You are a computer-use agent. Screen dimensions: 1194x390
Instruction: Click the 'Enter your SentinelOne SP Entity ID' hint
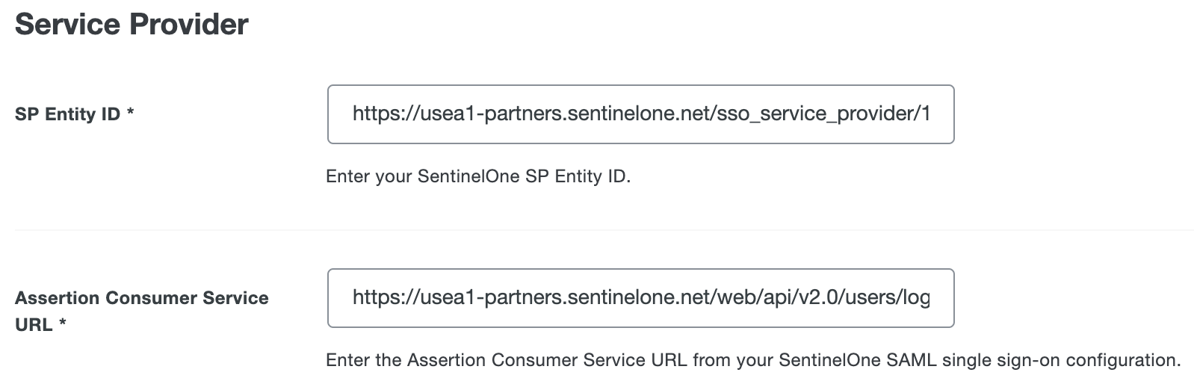478,176
